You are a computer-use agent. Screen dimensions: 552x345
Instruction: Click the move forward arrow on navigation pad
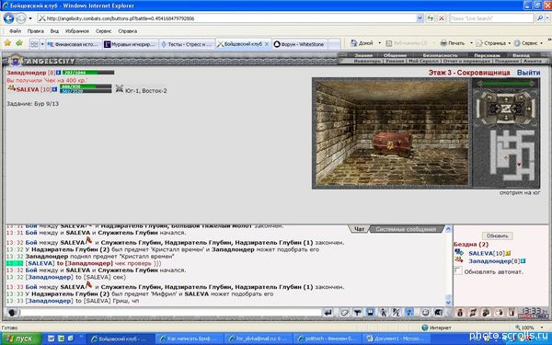(x=506, y=99)
